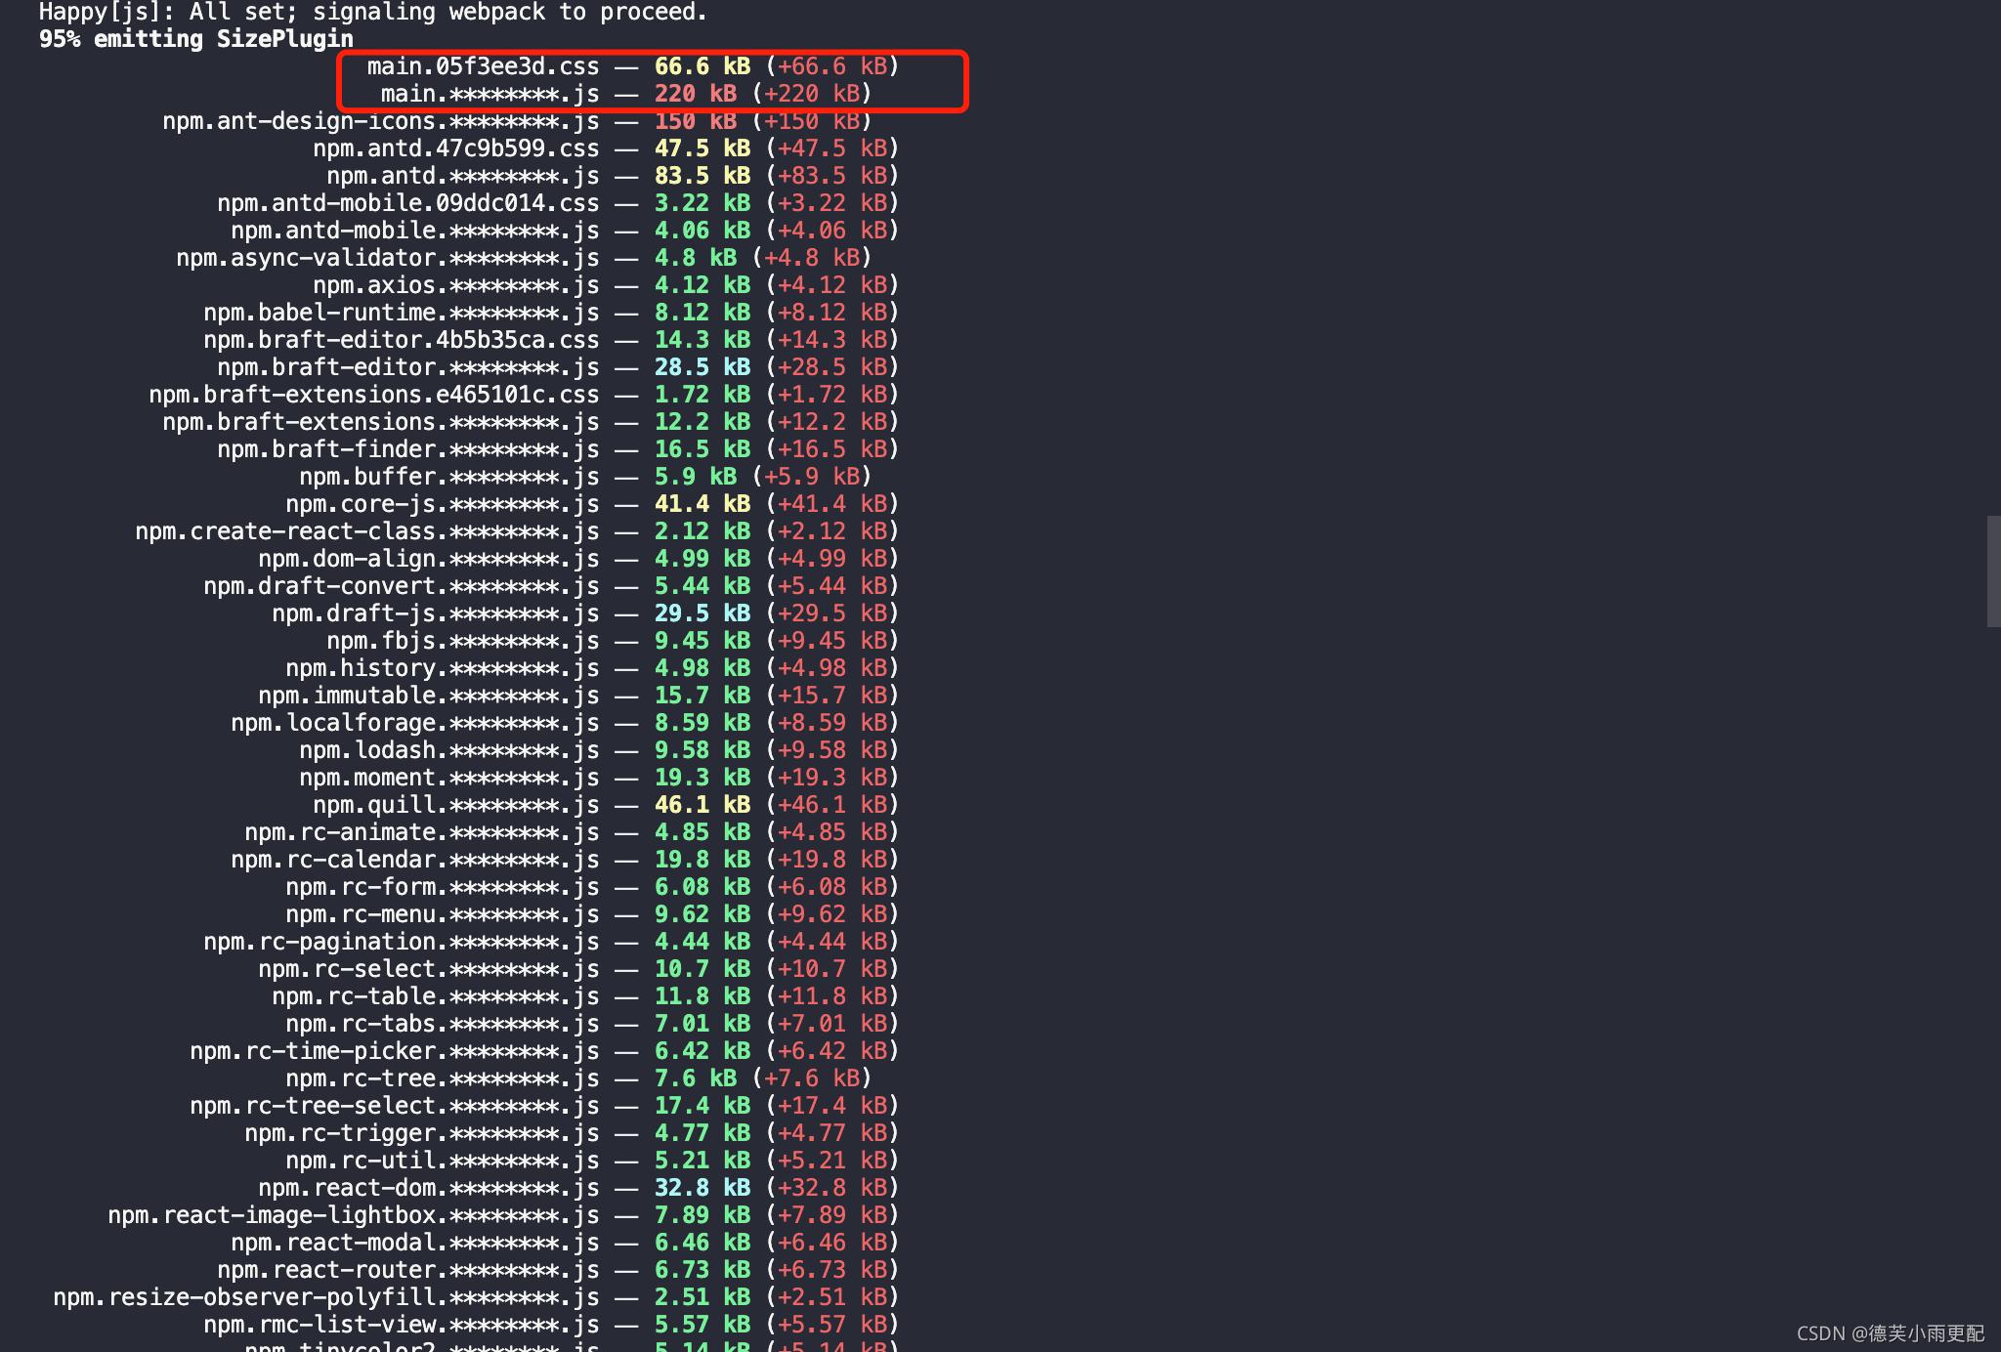Click 'npm.braft-editor.4b5b35ca.css' filename
The height and width of the screenshot is (1352, 2001).
tap(402, 340)
